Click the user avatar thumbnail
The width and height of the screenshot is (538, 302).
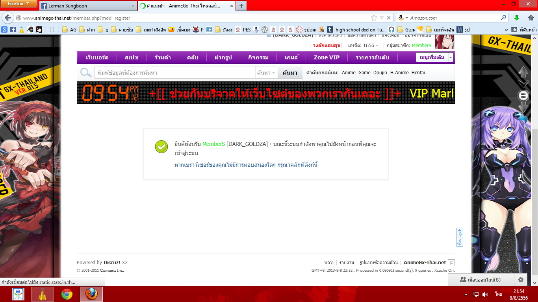tap(444, 42)
